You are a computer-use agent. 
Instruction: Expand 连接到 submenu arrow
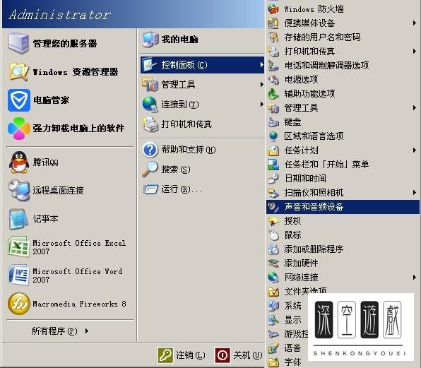[261, 104]
